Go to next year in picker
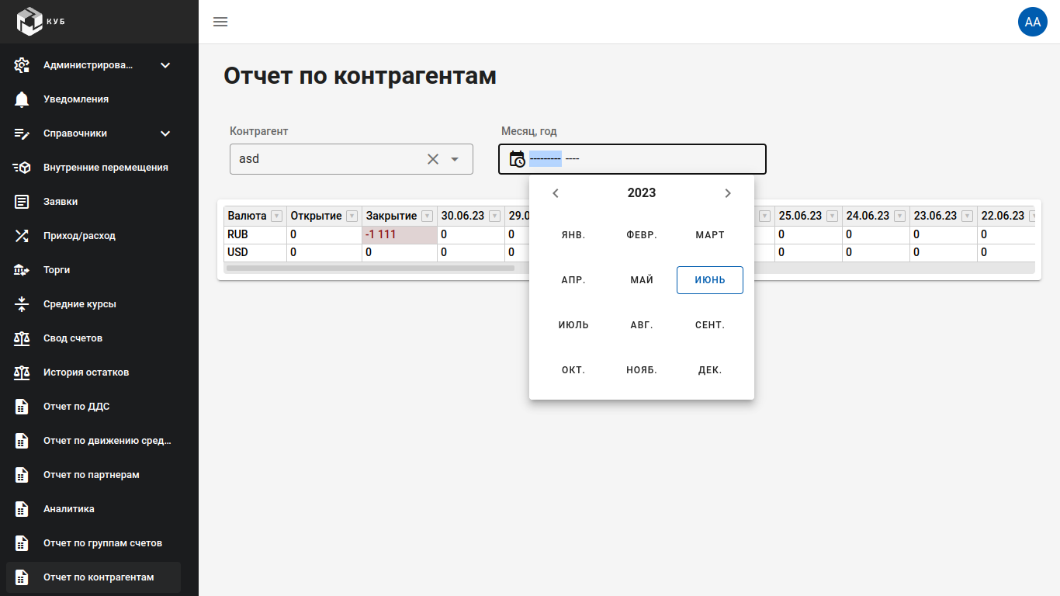 pos(728,193)
